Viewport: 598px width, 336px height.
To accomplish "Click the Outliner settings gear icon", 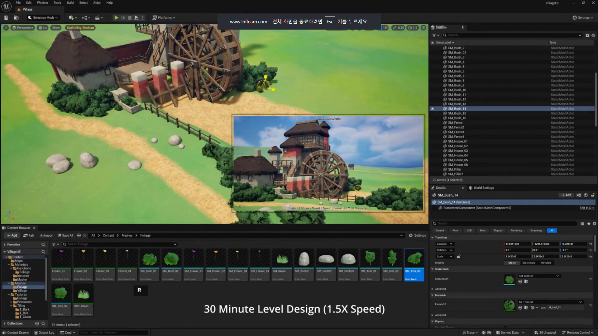I will [x=593, y=35].
